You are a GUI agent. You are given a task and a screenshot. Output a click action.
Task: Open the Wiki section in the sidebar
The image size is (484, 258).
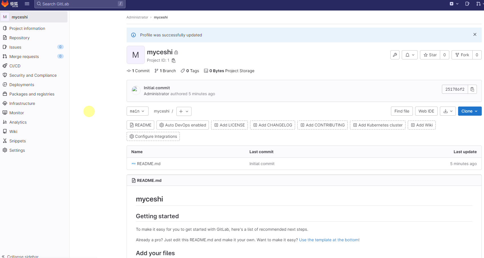click(13, 131)
